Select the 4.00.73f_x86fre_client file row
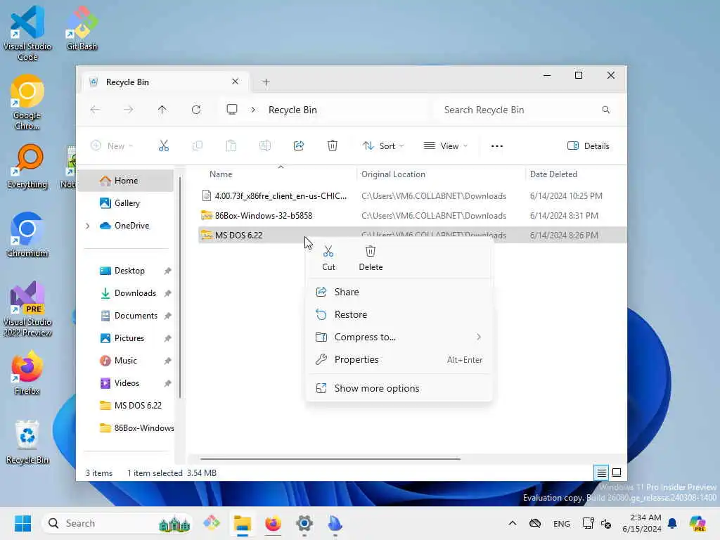 point(412,196)
